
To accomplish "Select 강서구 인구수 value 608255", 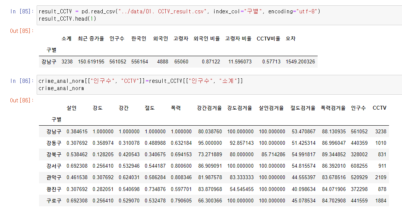I will pos(359,166).
